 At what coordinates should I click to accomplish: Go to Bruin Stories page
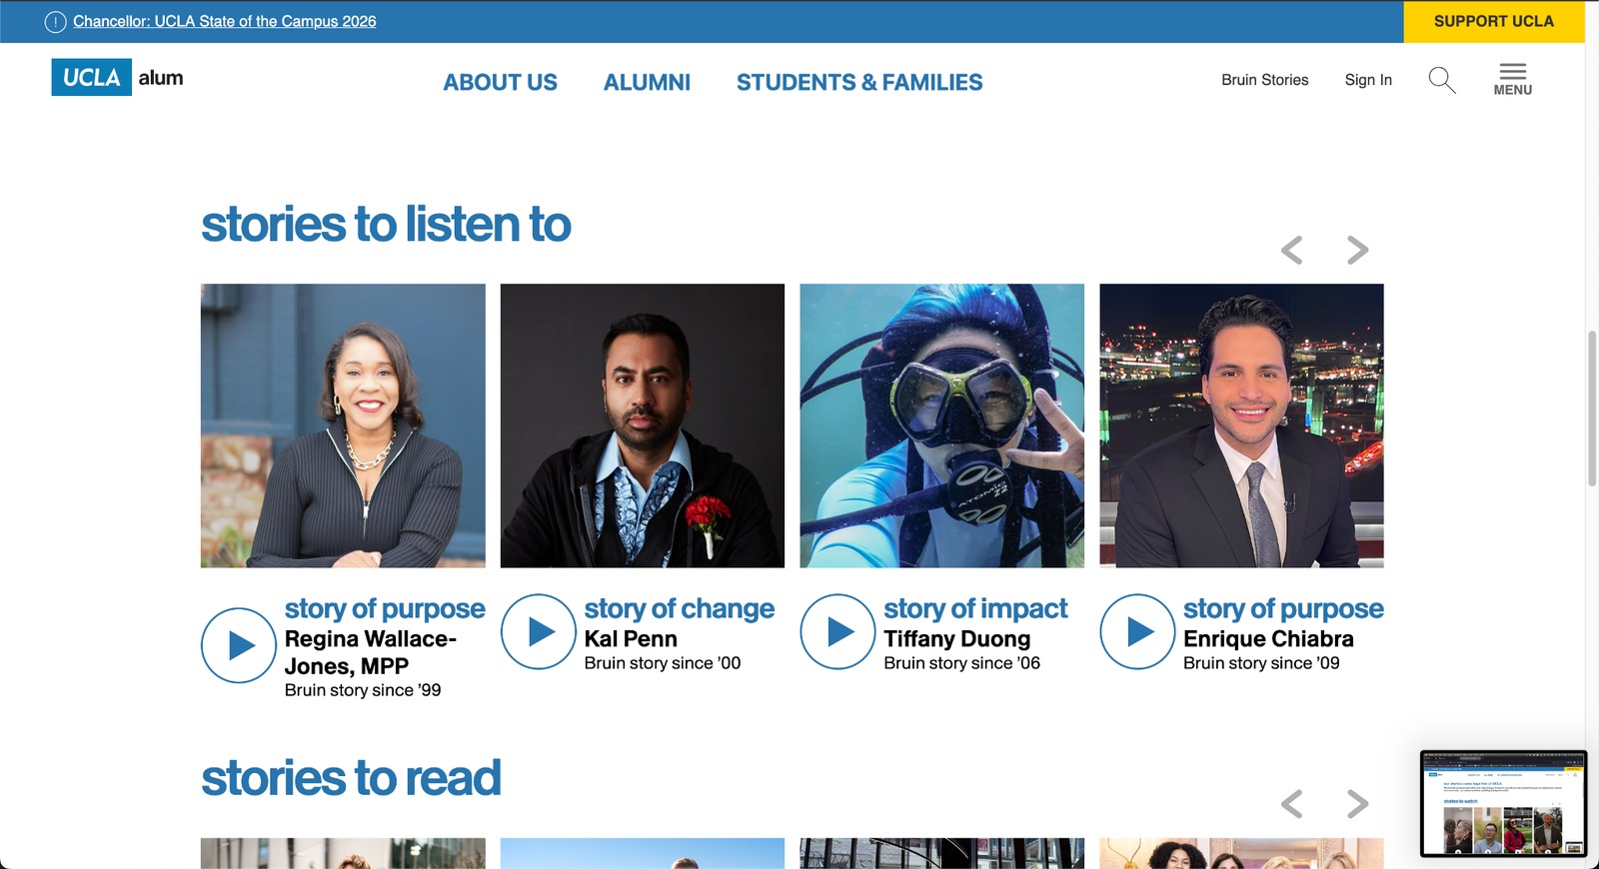click(x=1264, y=80)
